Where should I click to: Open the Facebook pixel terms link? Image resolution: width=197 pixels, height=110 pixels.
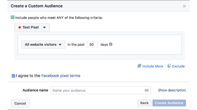click(x=61, y=76)
